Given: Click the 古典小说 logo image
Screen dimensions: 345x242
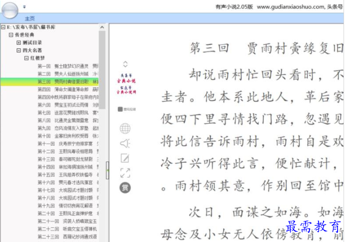Looking at the screenshot, I should tap(126, 84).
